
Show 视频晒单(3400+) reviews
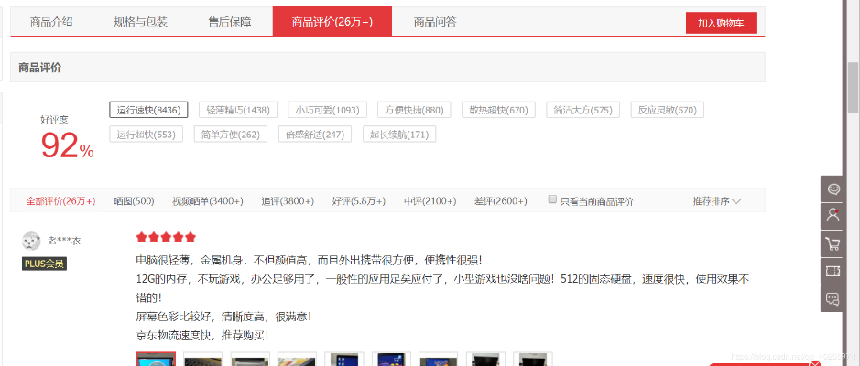[207, 200]
